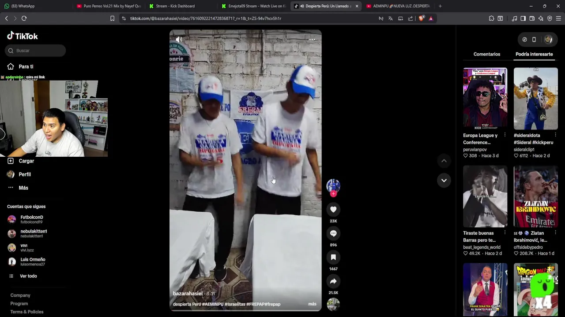Open the Cargar upload page
565x317 pixels.
pos(26,161)
